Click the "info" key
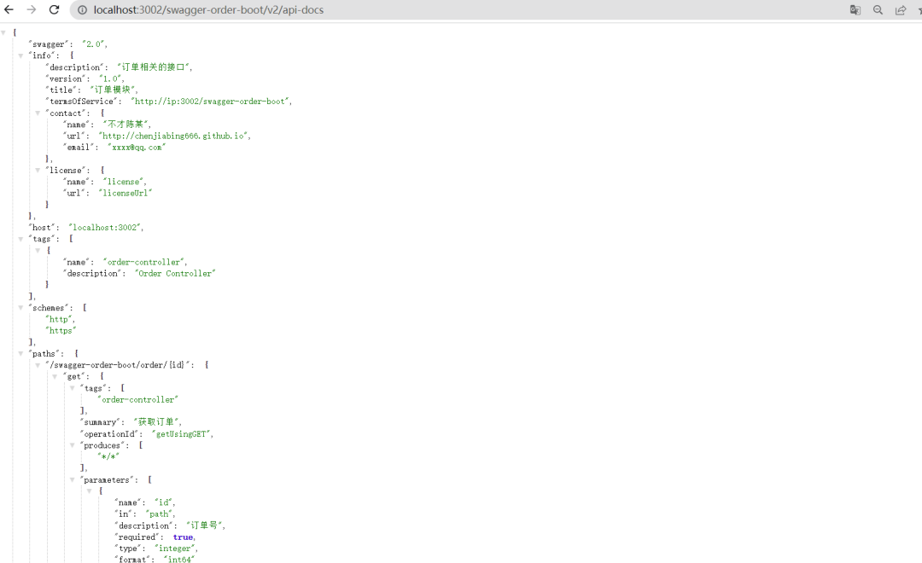The height and width of the screenshot is (563, 922). (42, 55)
